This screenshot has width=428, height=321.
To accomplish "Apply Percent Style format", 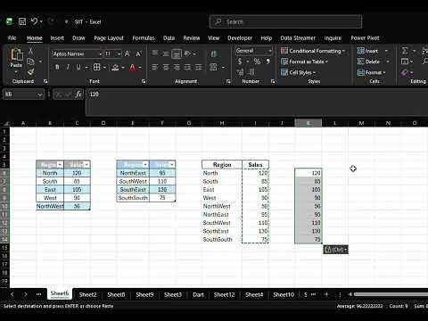I will coord(257,62).
